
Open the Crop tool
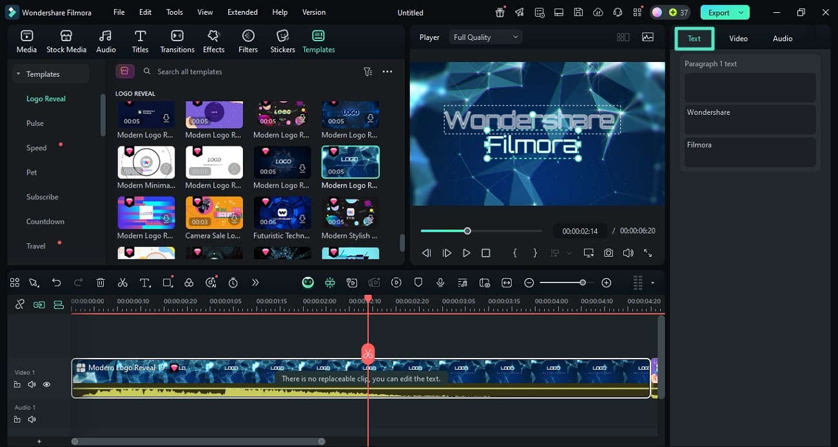168,283
